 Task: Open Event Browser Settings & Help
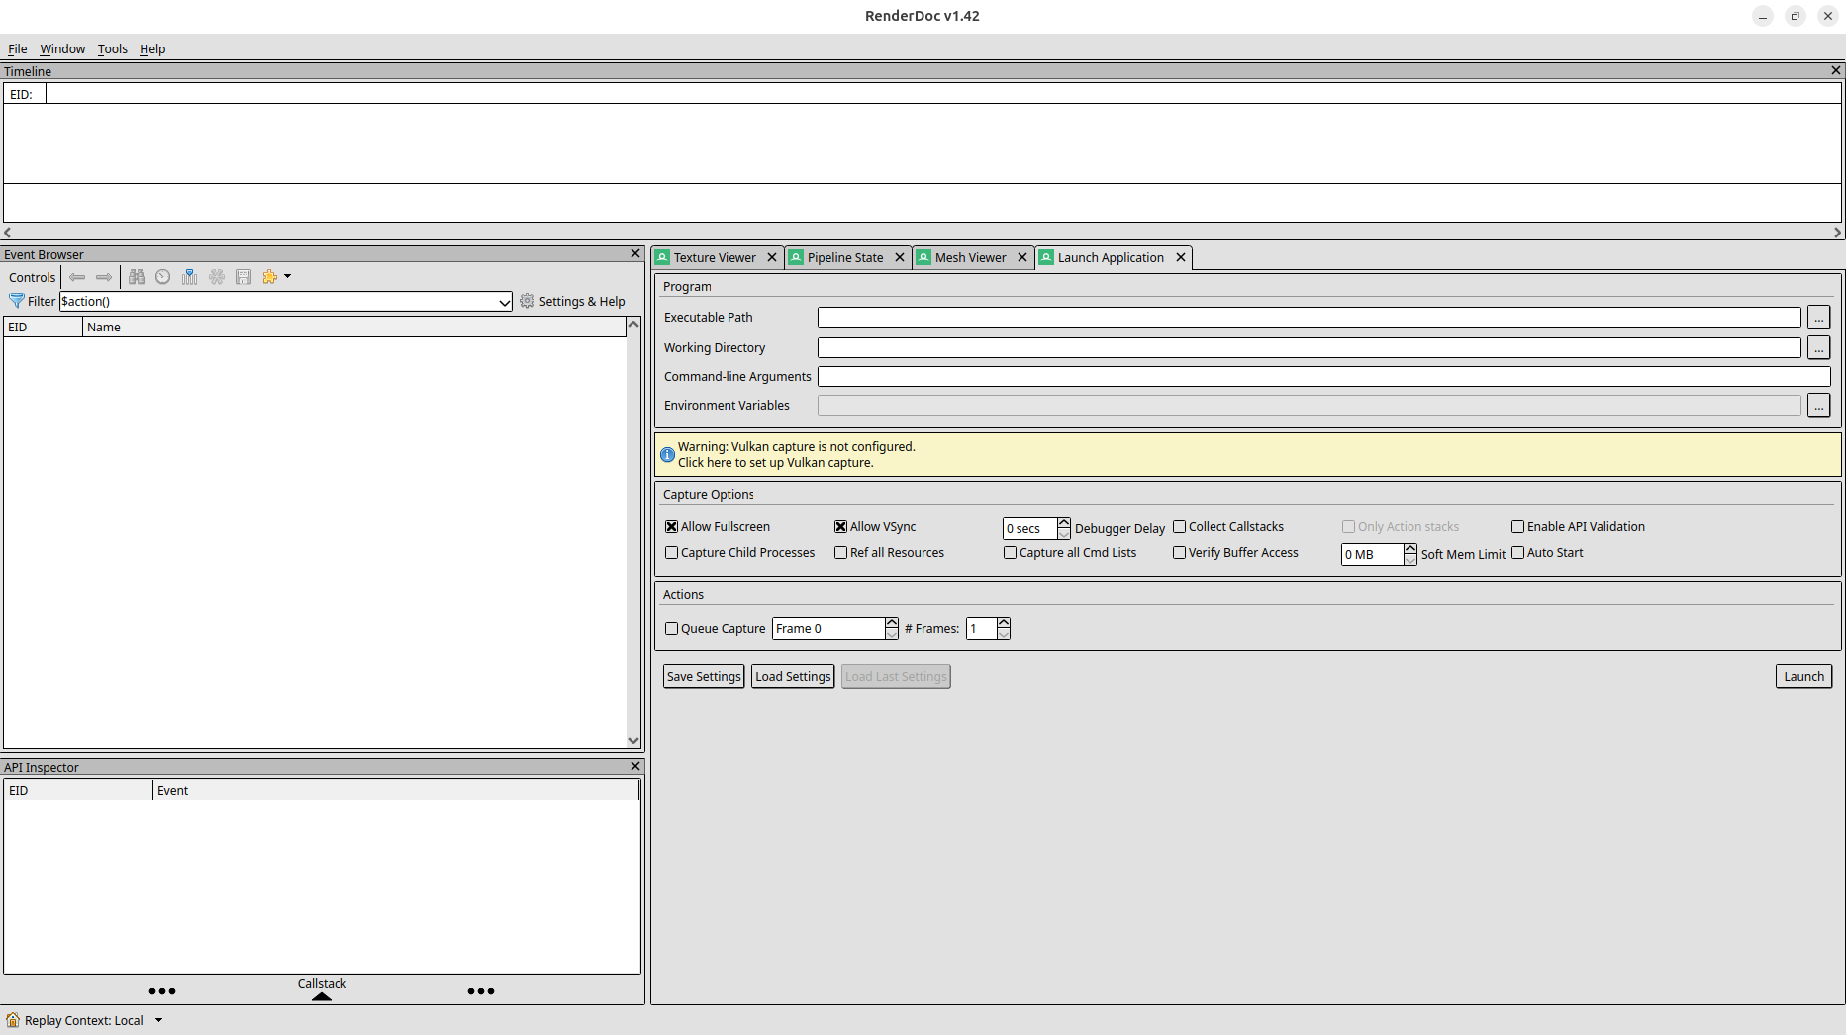tap(572, 301)
